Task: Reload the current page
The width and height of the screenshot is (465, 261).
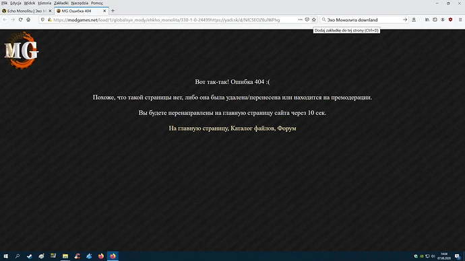Action: tap(20, 20)
